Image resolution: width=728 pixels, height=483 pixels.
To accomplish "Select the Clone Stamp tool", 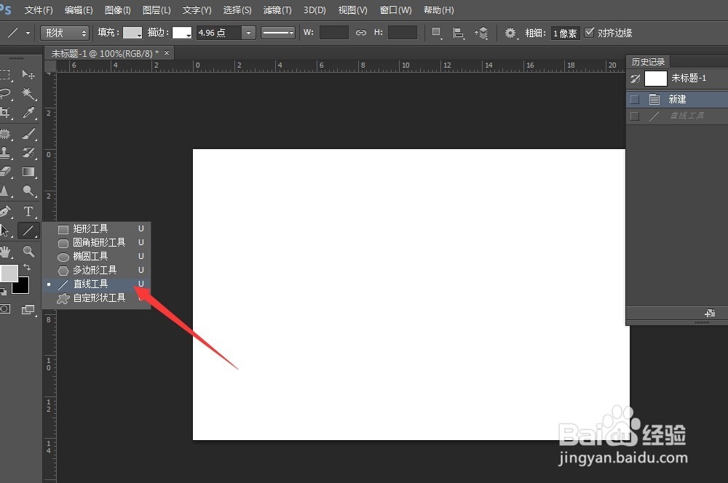I will coord(5,153).
